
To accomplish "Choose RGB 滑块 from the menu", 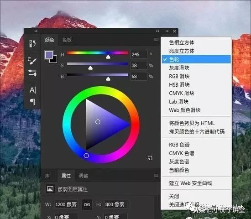I will 196,76.
